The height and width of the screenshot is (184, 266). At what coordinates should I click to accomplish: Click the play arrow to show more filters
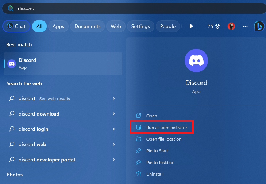(x=191, y=26)
